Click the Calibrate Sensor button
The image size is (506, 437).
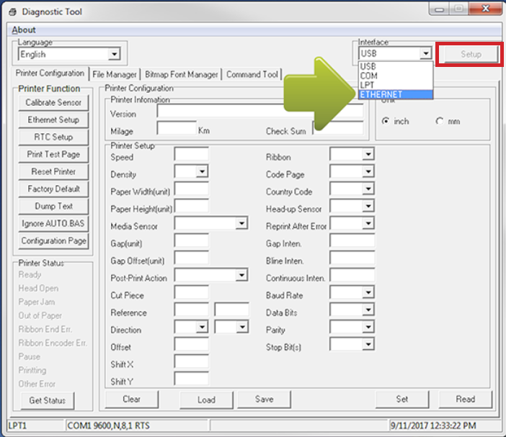[x=53, y=102]
